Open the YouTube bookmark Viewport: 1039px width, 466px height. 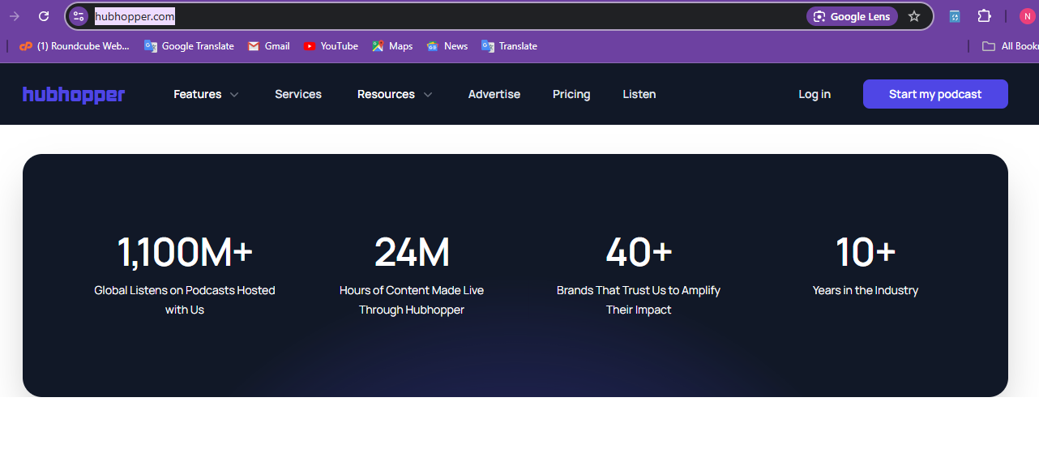(331, 46)
